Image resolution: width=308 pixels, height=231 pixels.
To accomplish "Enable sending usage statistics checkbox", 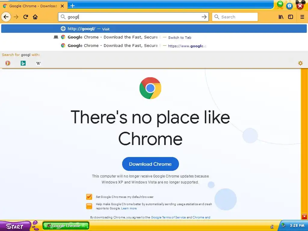I will pyautogui.click(x=89, y=206).
